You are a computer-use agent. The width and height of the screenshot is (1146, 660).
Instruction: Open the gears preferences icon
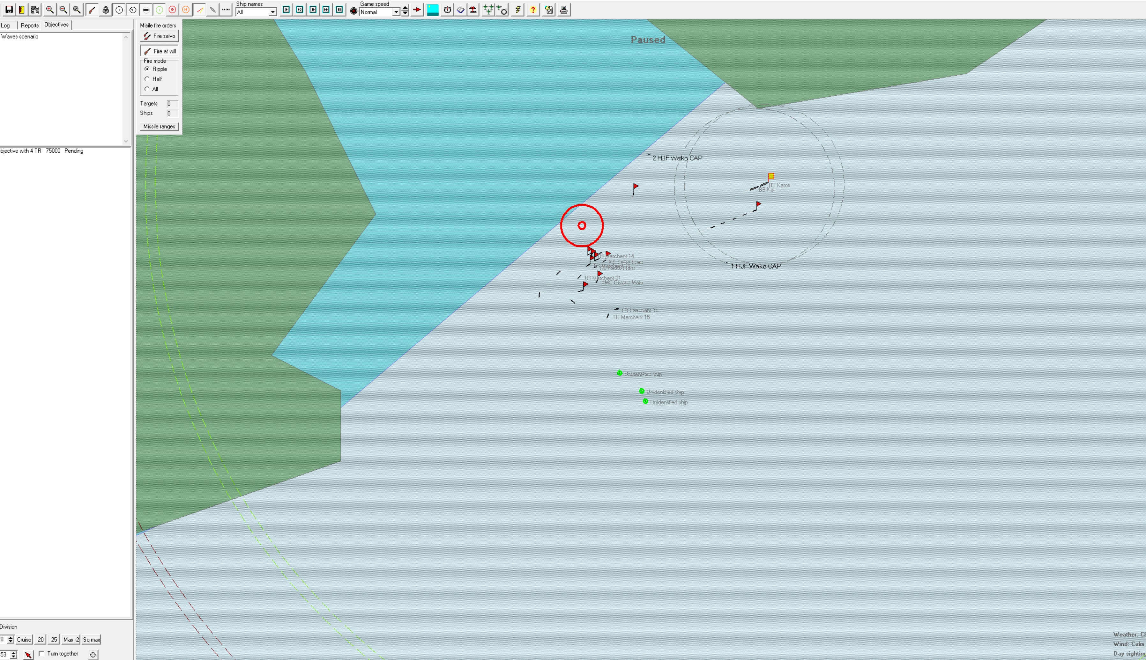tap(35, 10)
